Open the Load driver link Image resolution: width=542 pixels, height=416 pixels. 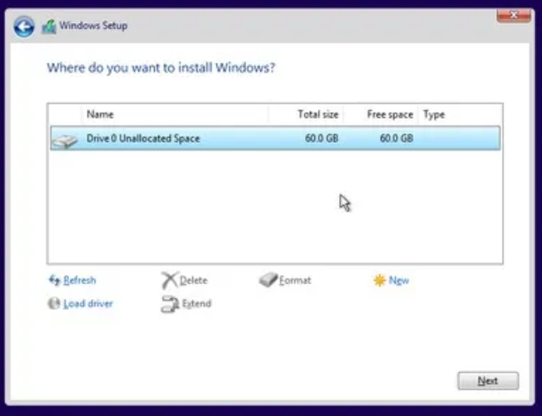click(x=89, y=304)
